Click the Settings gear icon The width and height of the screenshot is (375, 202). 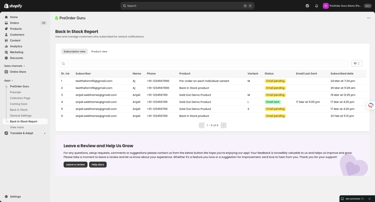click(x=6, y=197)
